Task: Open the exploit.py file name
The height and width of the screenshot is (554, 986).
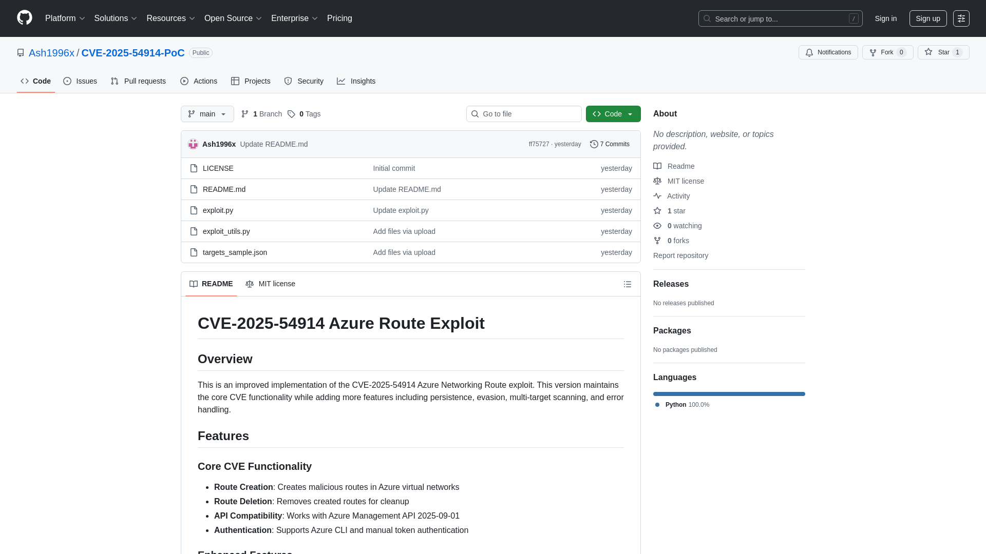Action: [218, 210]
